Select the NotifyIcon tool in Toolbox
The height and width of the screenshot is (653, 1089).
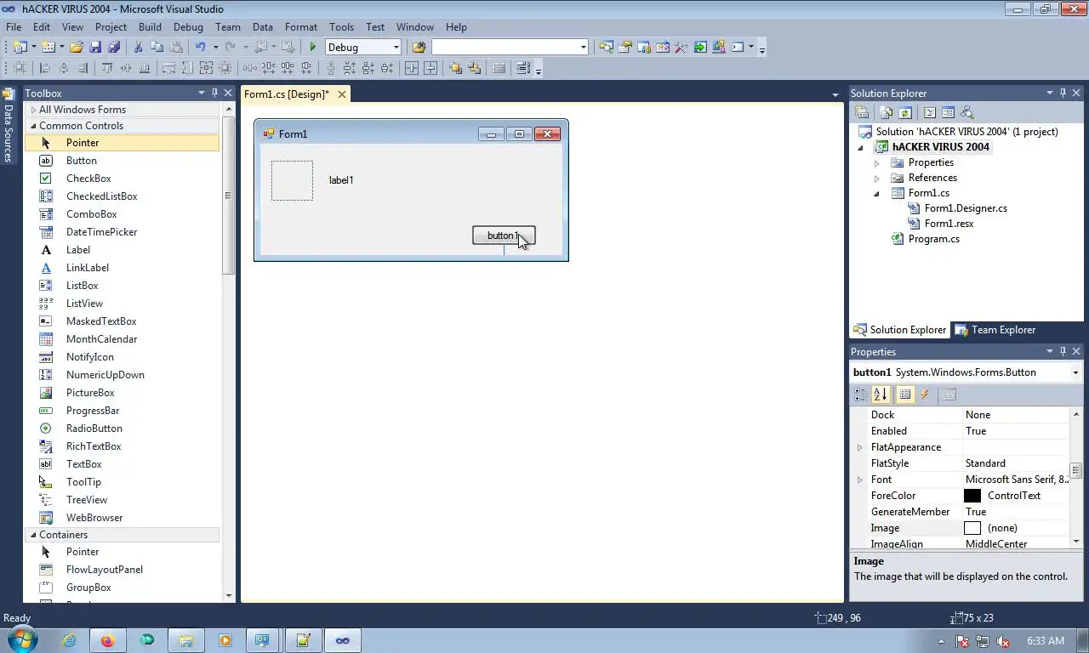point(89,357)
